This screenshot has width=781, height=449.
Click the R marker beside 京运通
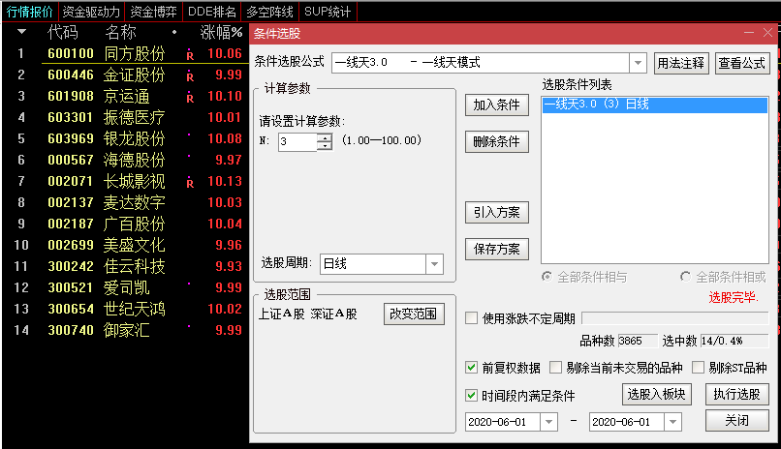point(190,97)
